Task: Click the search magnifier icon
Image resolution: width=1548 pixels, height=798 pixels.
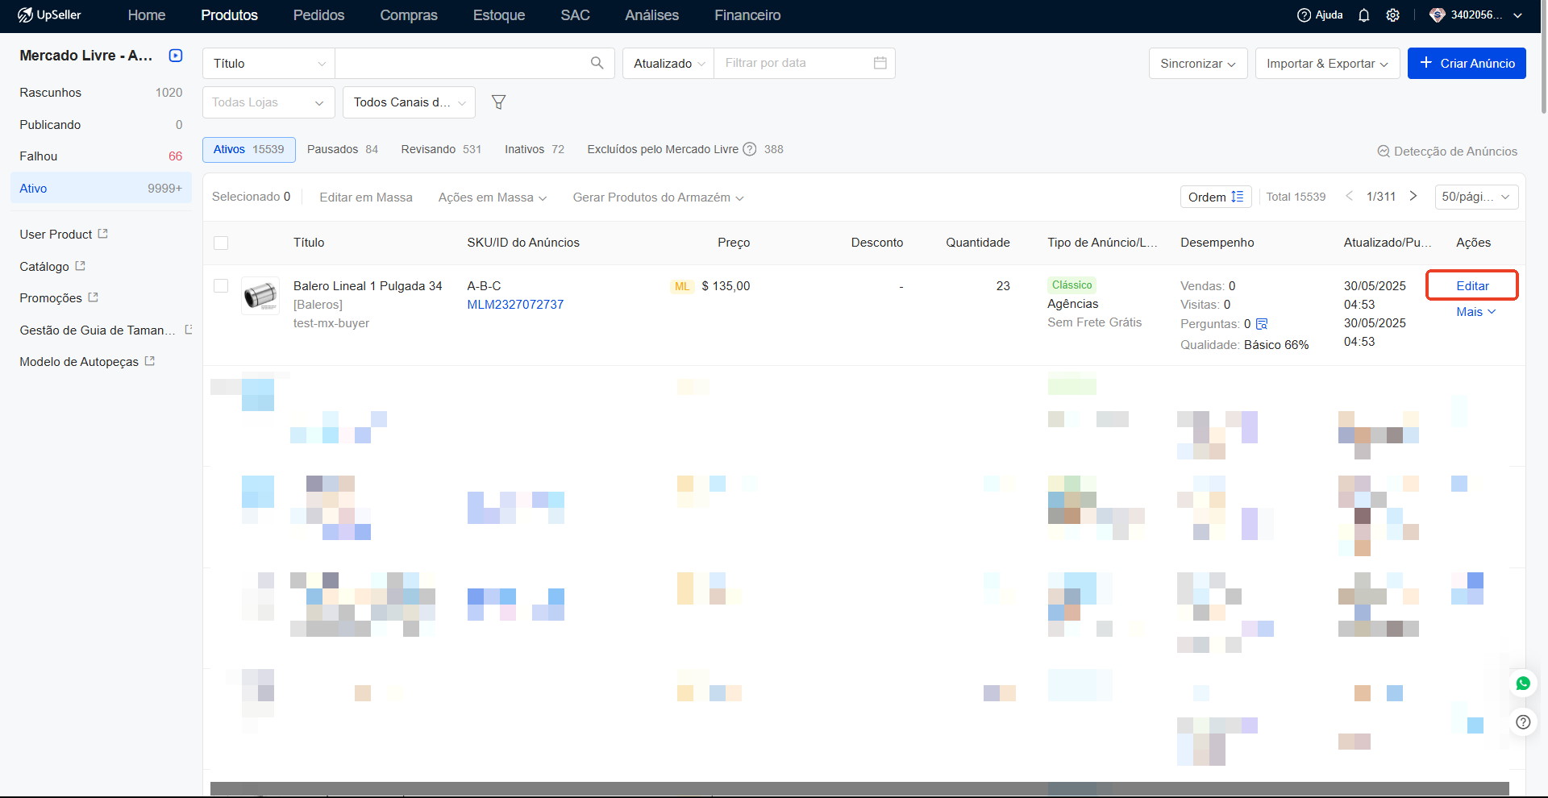Action: [597, 63]
